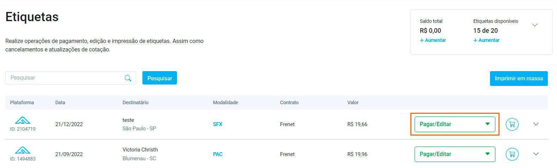
Task: Click the blue Pesquisar button
Action: click(160, 78)
